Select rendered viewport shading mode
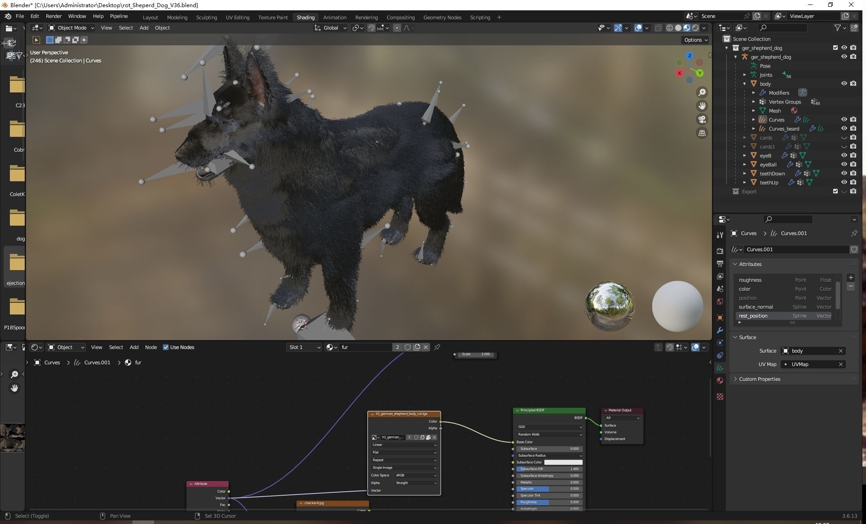Image resolution: width=866 pixels, height=524 pixels. coord(695,28)
